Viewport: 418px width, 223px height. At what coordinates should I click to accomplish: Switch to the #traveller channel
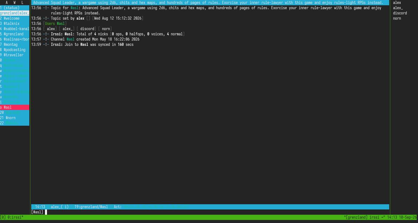pyautogui.click(x=15, y=55)
